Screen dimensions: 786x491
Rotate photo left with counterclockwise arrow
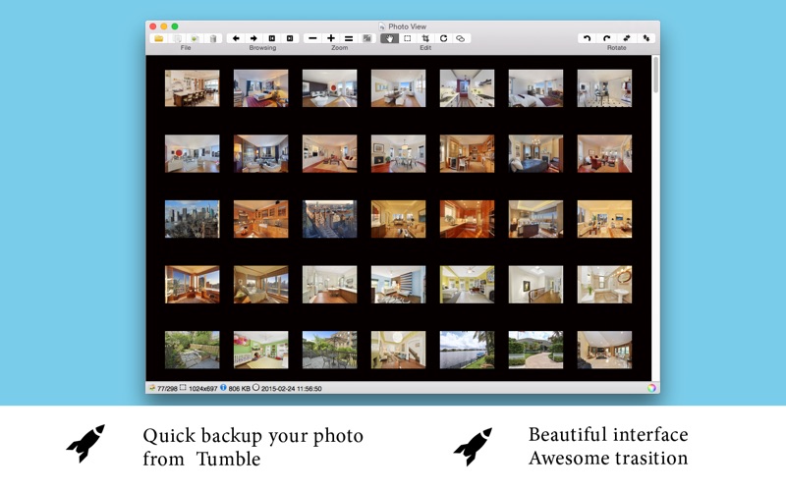[588, 38]
